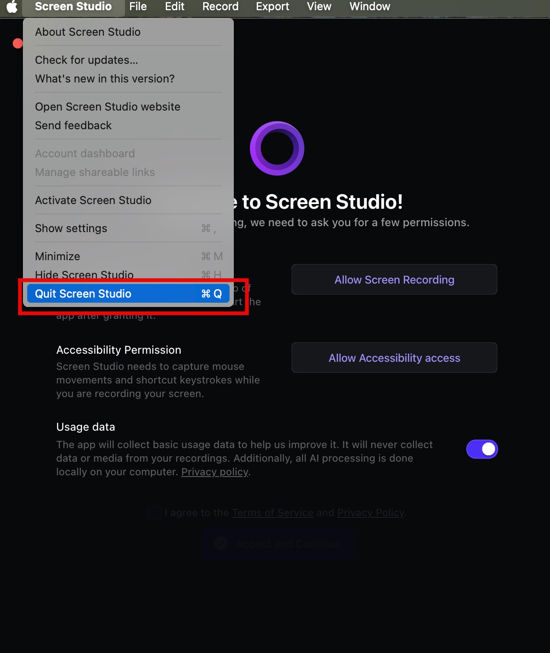This screenshot has height=653, width=550.
Task: Open the Record menu
Action: click(x=220, y=7)
